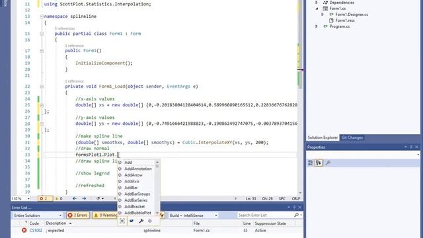Image resolution: width=423 pixels, height=238 pixels.
Task: Navigate backward with the left arrow
Action: 75,198
